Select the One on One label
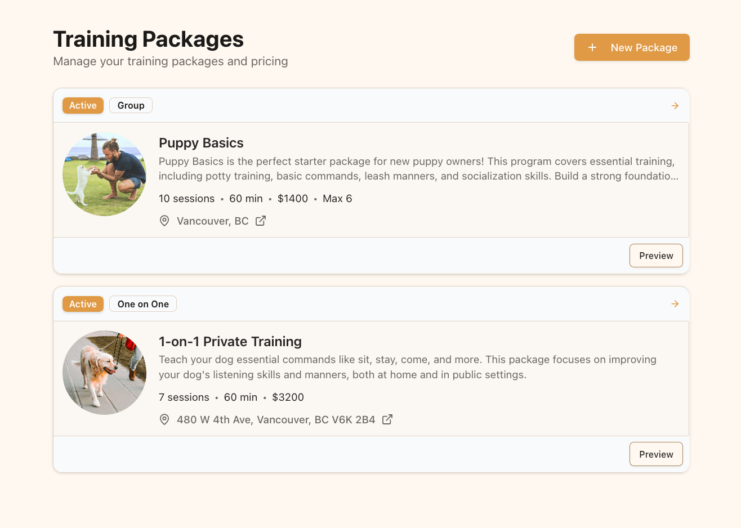 142,303
